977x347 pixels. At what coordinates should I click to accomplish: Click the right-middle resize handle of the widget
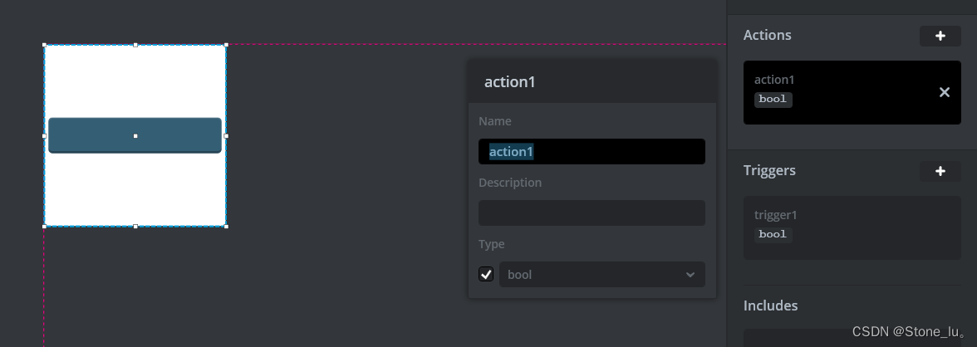tap(226, 135)
